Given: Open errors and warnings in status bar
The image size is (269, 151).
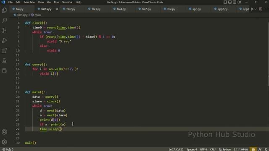Looking at the screenshot, I should [8, 149].
